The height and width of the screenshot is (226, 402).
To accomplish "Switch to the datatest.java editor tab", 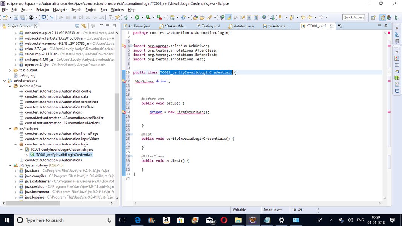I will point(241,26).
